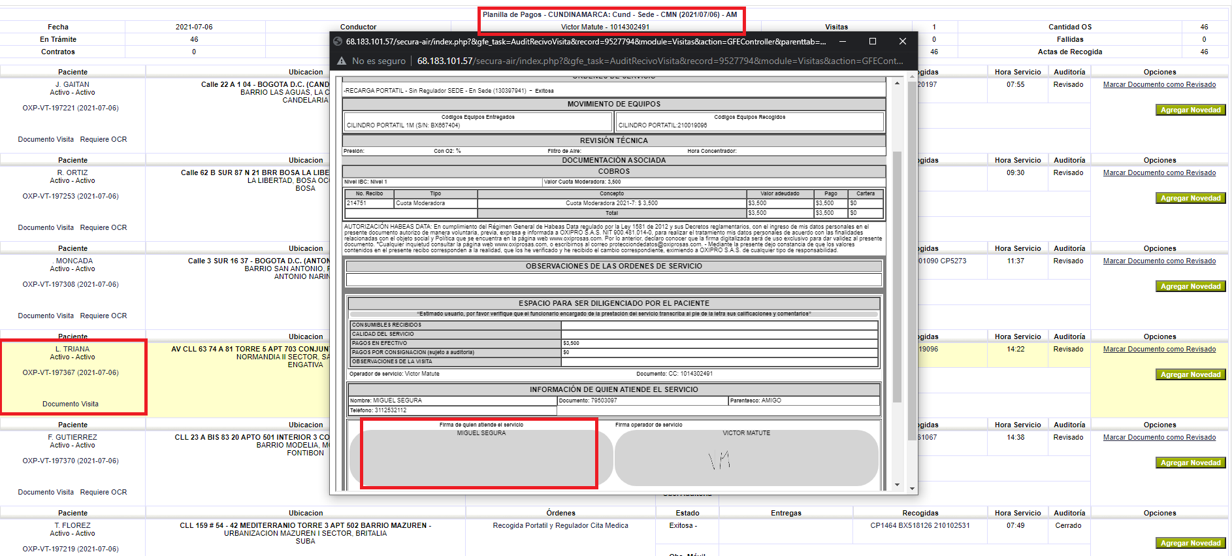1232x556 pixels.
Task: Click Recogida Portatil y Regulador Cita Medica
Action: point(560,525)
